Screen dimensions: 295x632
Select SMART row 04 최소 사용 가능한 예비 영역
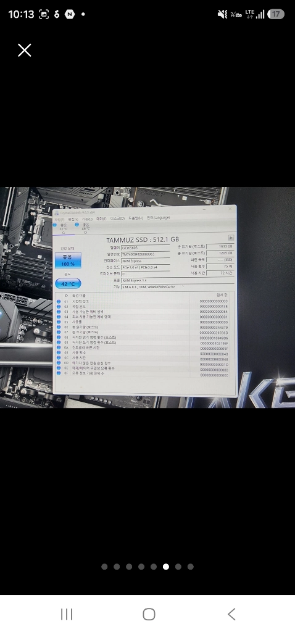point(143,317)
